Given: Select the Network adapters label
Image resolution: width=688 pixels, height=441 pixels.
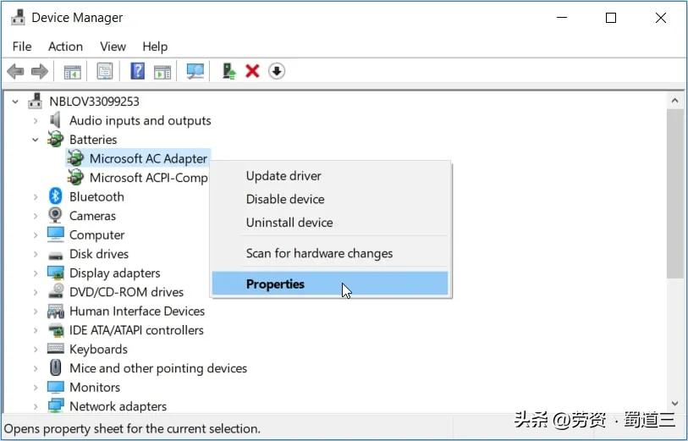Looking at the screenshot, I should coord(118,406).
